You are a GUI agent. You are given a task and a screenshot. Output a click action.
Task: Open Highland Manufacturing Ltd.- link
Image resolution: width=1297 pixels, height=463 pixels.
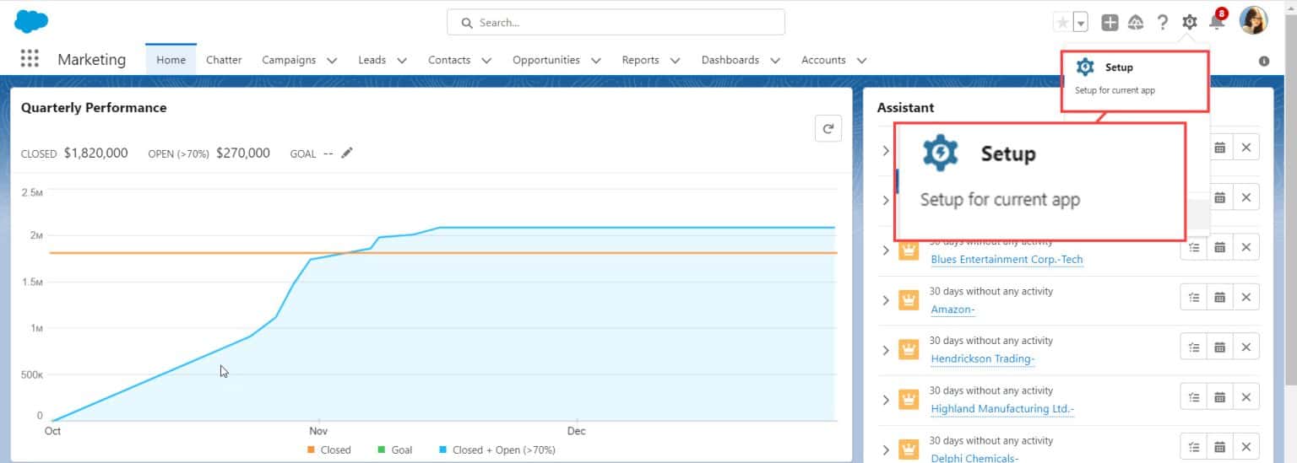coord(1001,409)
